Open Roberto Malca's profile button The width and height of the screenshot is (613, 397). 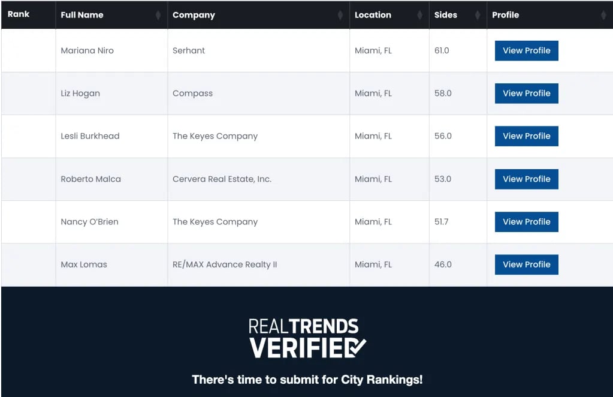click(x=526, y=179)
